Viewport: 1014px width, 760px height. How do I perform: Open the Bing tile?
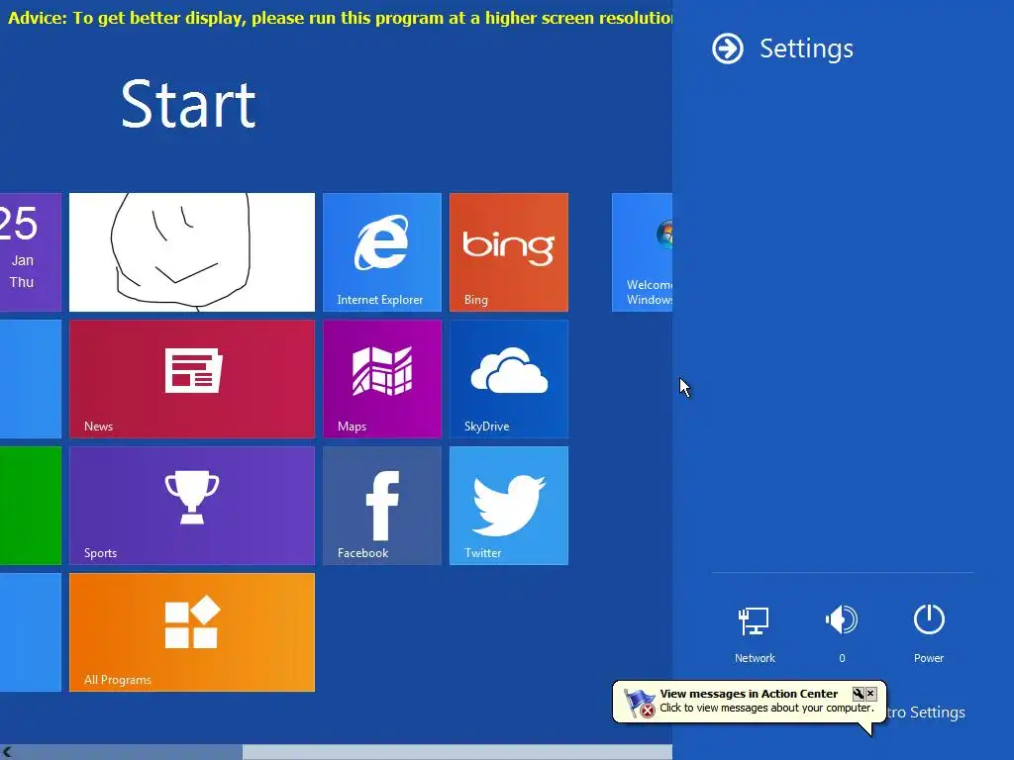[x=509, y=252]
